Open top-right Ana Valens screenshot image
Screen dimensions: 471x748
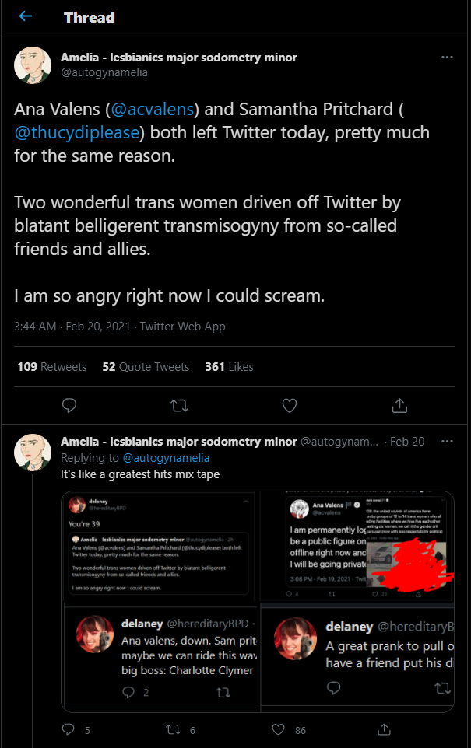357,546
